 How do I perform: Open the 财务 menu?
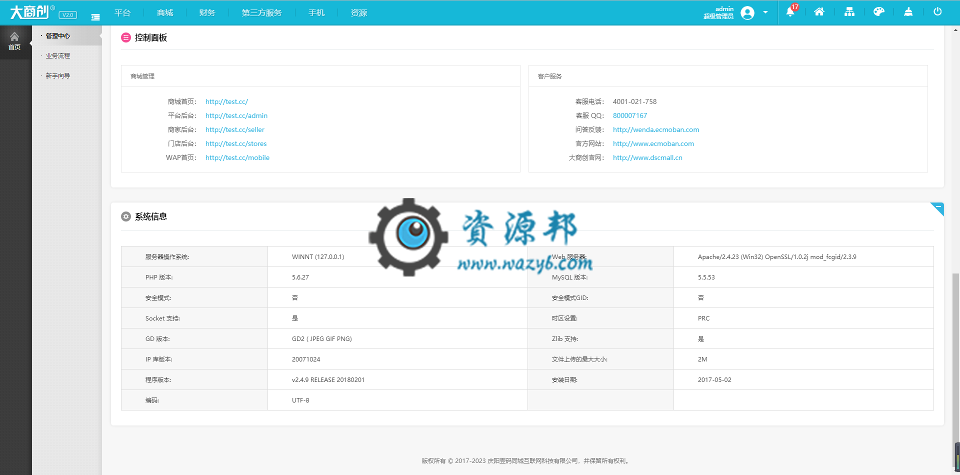[x=207, y=12]
